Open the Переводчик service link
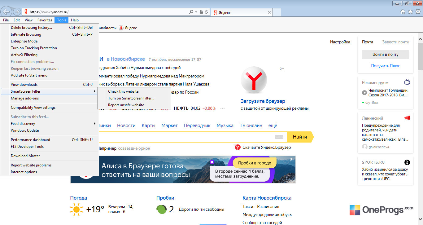 tap(197, 126)
